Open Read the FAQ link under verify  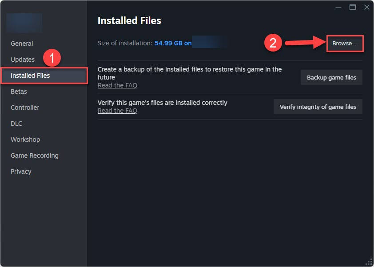117,111
